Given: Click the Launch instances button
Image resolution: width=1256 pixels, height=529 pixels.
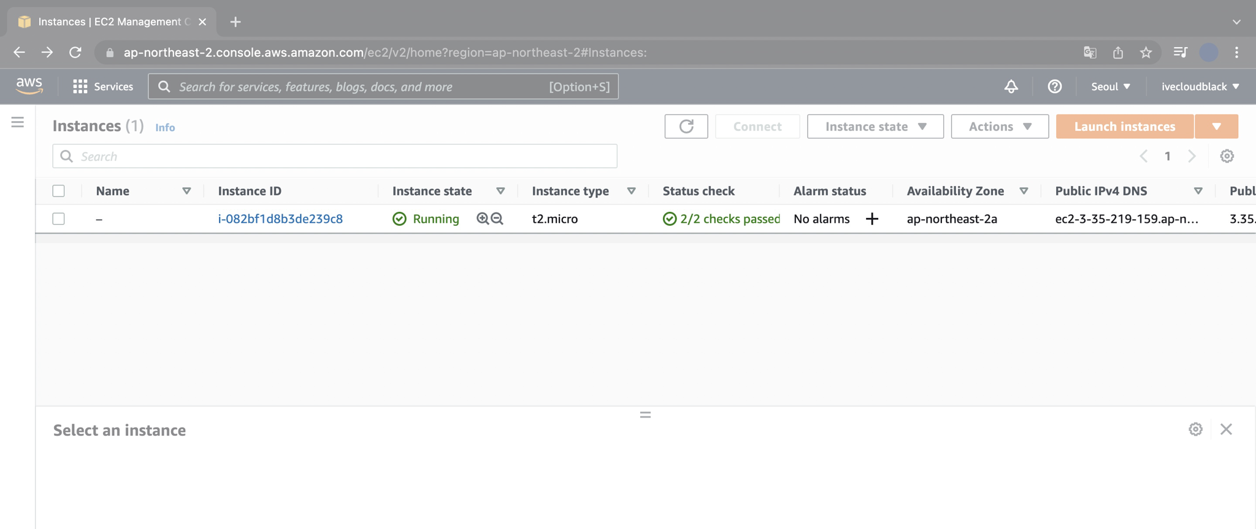Looking at the screenshot, I should (x=1124, y=127).
